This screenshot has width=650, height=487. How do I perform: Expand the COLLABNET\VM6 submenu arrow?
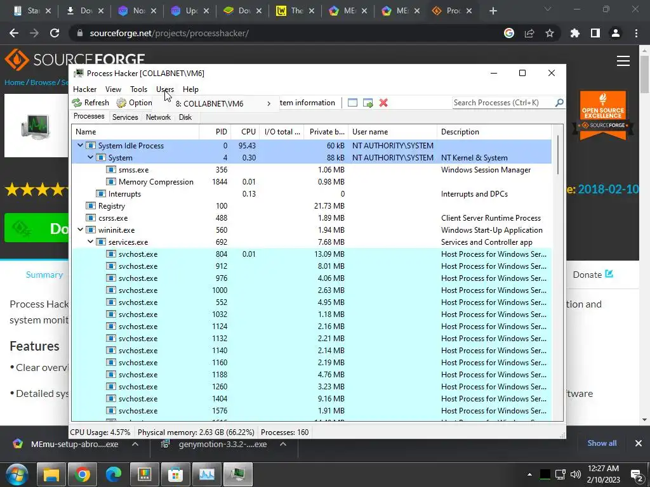point(269,103)
